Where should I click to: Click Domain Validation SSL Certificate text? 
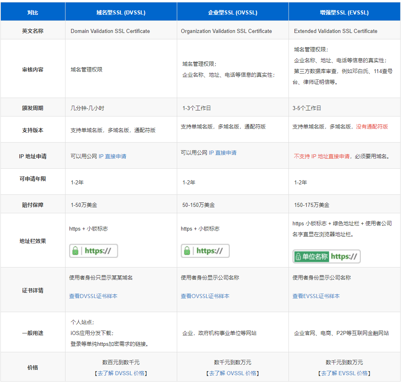click(110, 31)
